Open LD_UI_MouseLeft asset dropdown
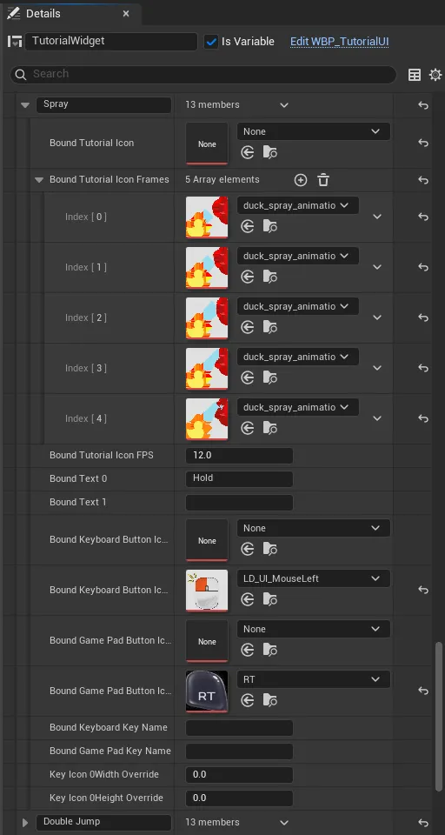Image resolution: width=445 pixels, height=835 pixels. pyautogui.click(x=314, y=578)
